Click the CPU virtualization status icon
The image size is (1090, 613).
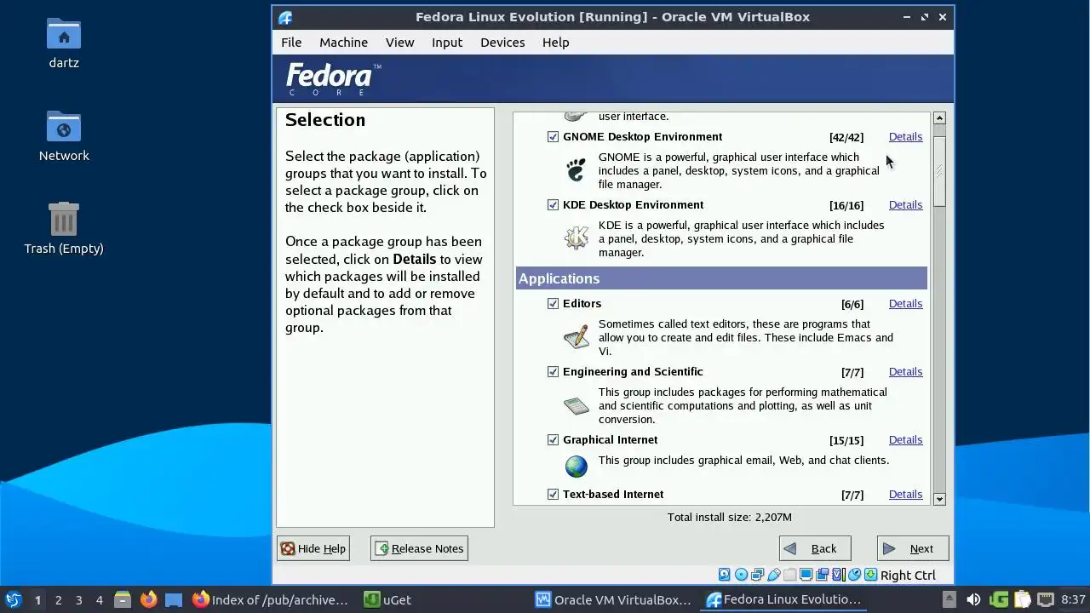839,575
